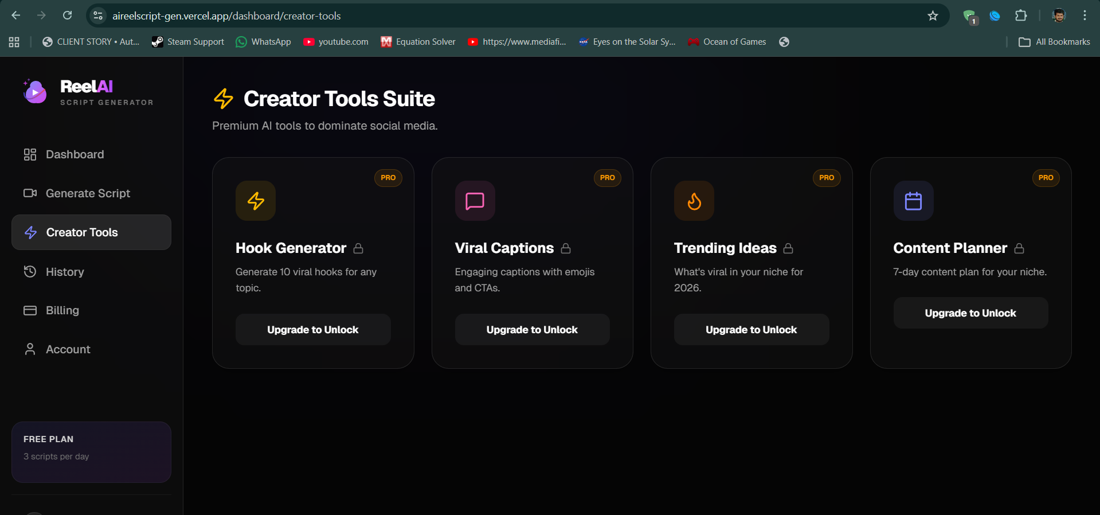Click Upgrade to Unlock under Viral Captions
This screenshot has height=515, width=1100.
point(532,330)
